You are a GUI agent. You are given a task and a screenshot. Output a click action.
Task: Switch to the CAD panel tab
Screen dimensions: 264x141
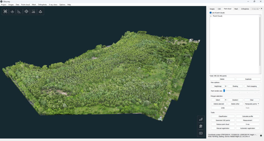pos(219,9)
